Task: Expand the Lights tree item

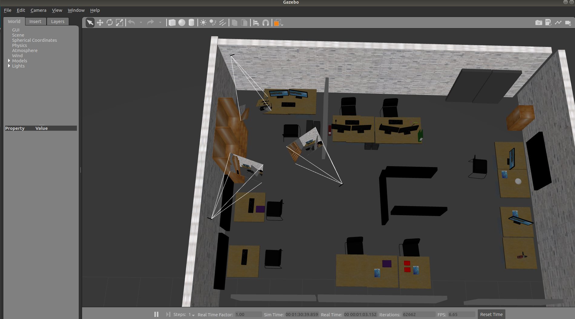Action: (x=9, y=66)
